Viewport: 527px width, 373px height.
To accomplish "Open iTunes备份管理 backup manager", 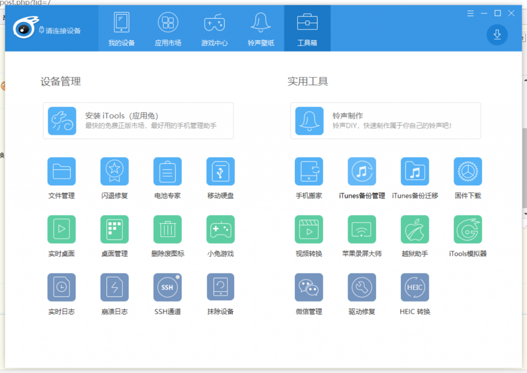I will [362, 171].
